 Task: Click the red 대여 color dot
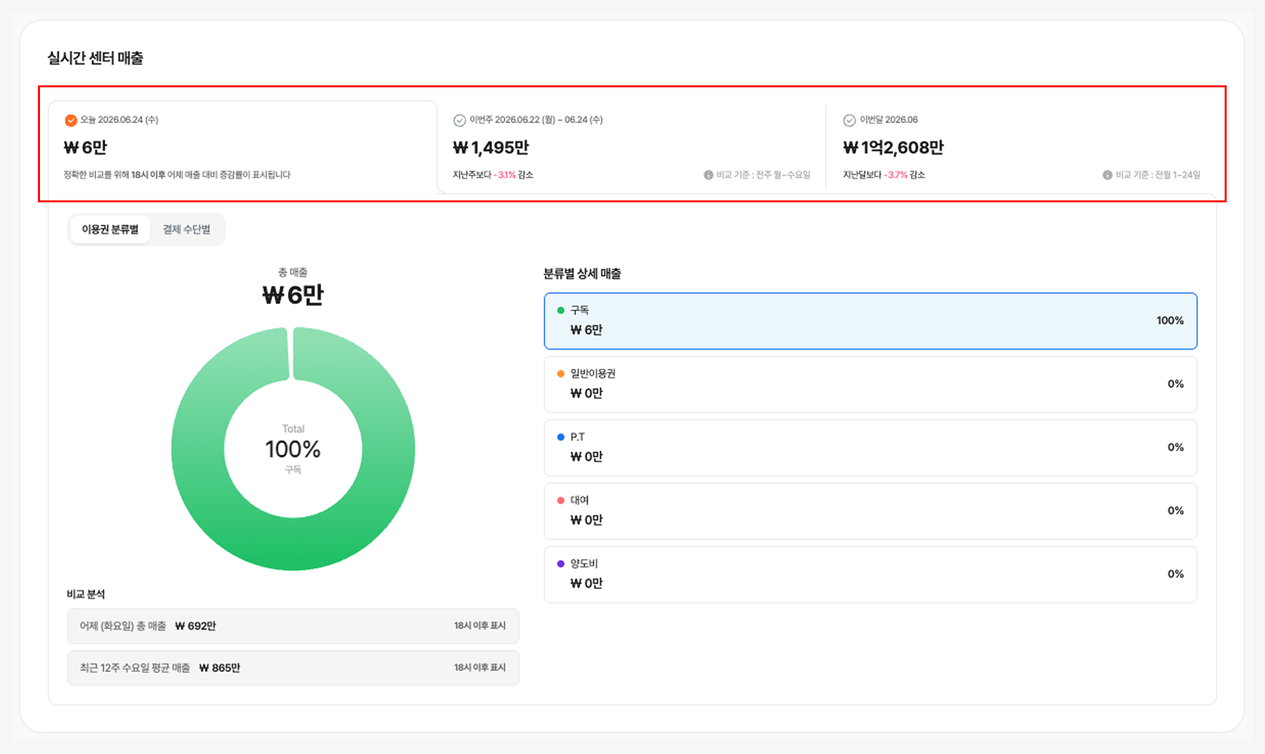click(561, 500)
